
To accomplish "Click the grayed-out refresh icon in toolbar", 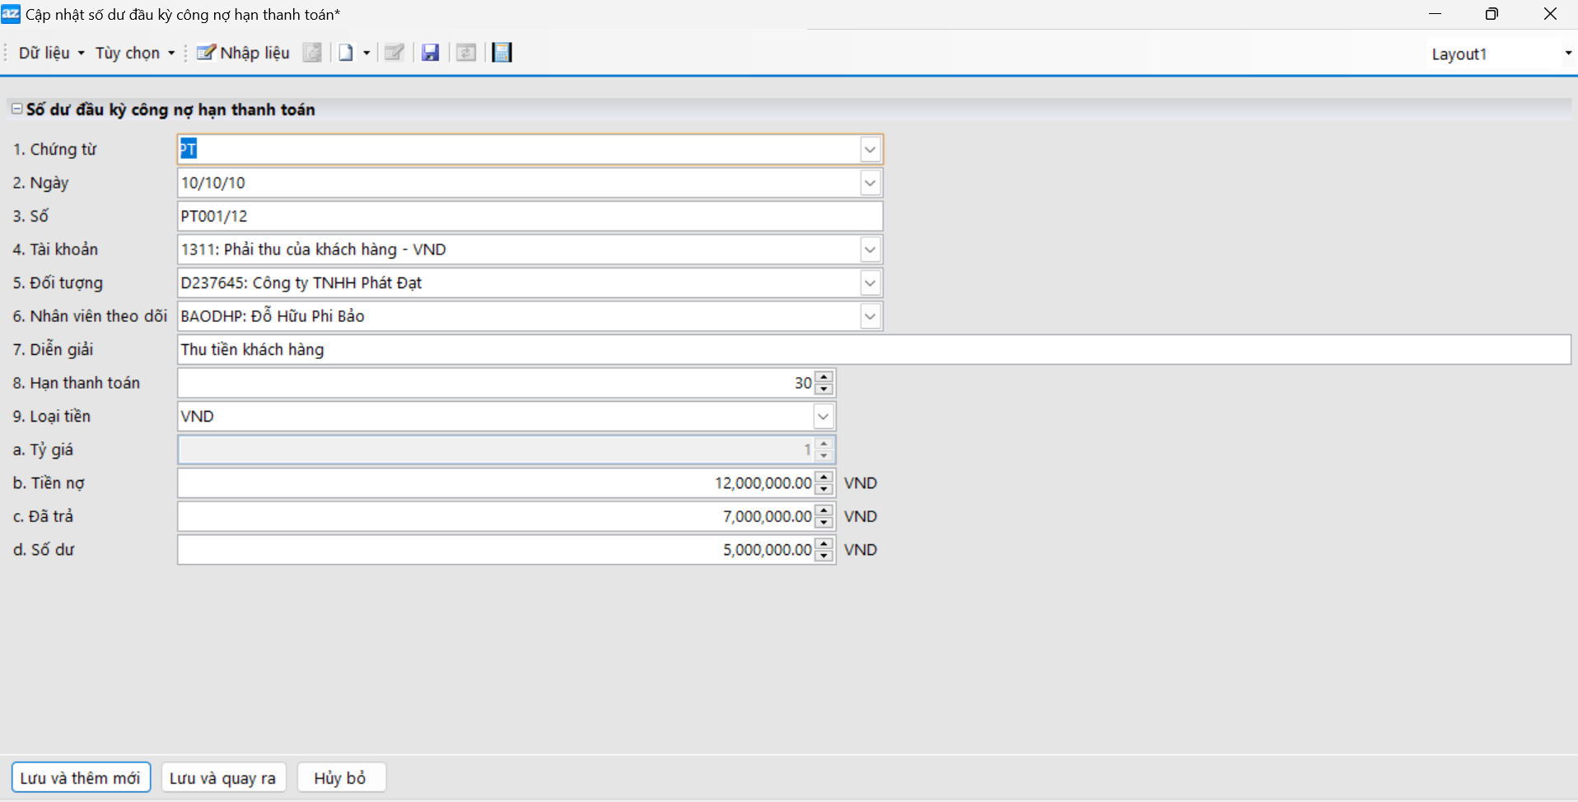I will [466, 53].
